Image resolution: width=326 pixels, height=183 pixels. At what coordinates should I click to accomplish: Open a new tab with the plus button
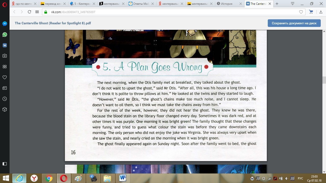(277, 4)
